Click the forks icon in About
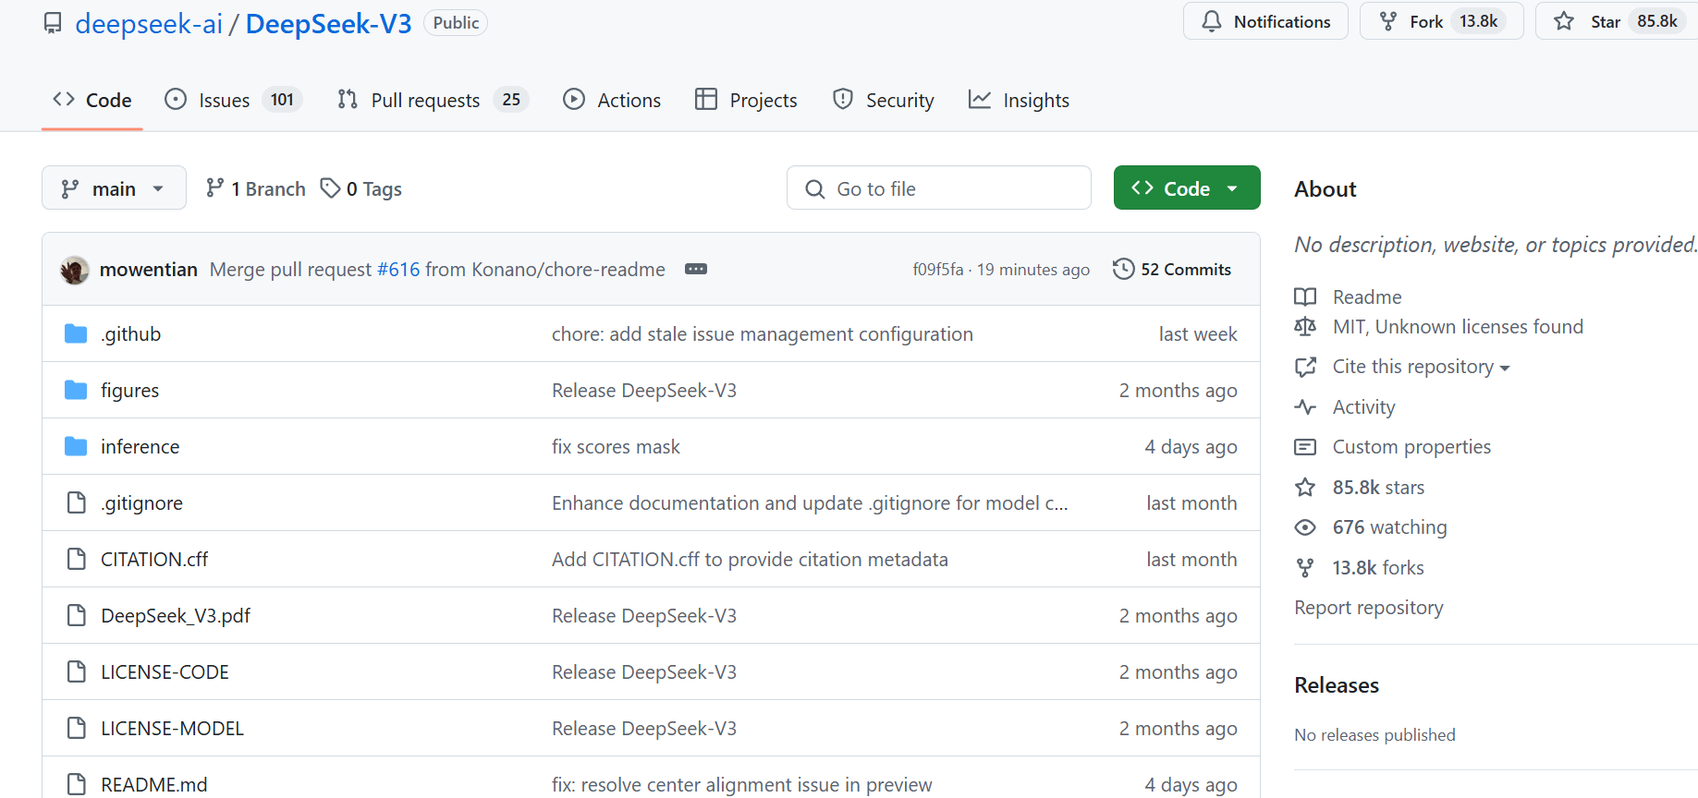The height and width of the screenshot is (798, 1698). tap(1305, 568)
